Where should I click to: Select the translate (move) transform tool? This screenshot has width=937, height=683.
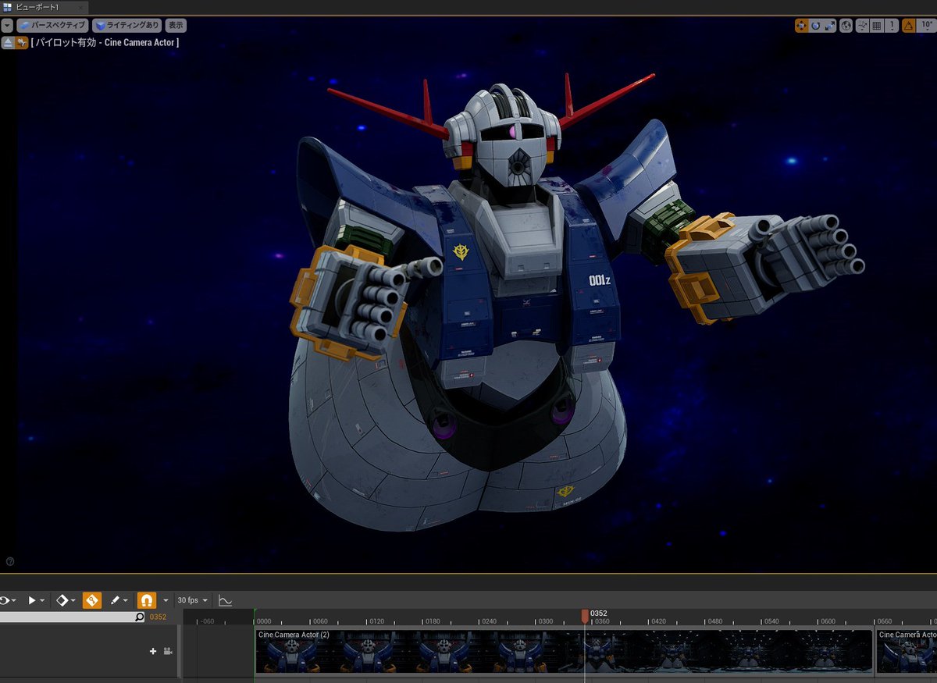[x=801, y=26]
